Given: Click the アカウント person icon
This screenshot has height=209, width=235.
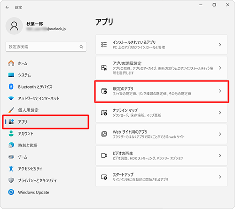Looking at the screenshot, I should coord(11,134).
